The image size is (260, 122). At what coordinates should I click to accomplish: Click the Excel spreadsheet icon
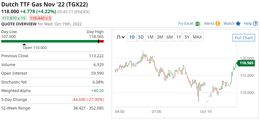[x=198, y=24]
